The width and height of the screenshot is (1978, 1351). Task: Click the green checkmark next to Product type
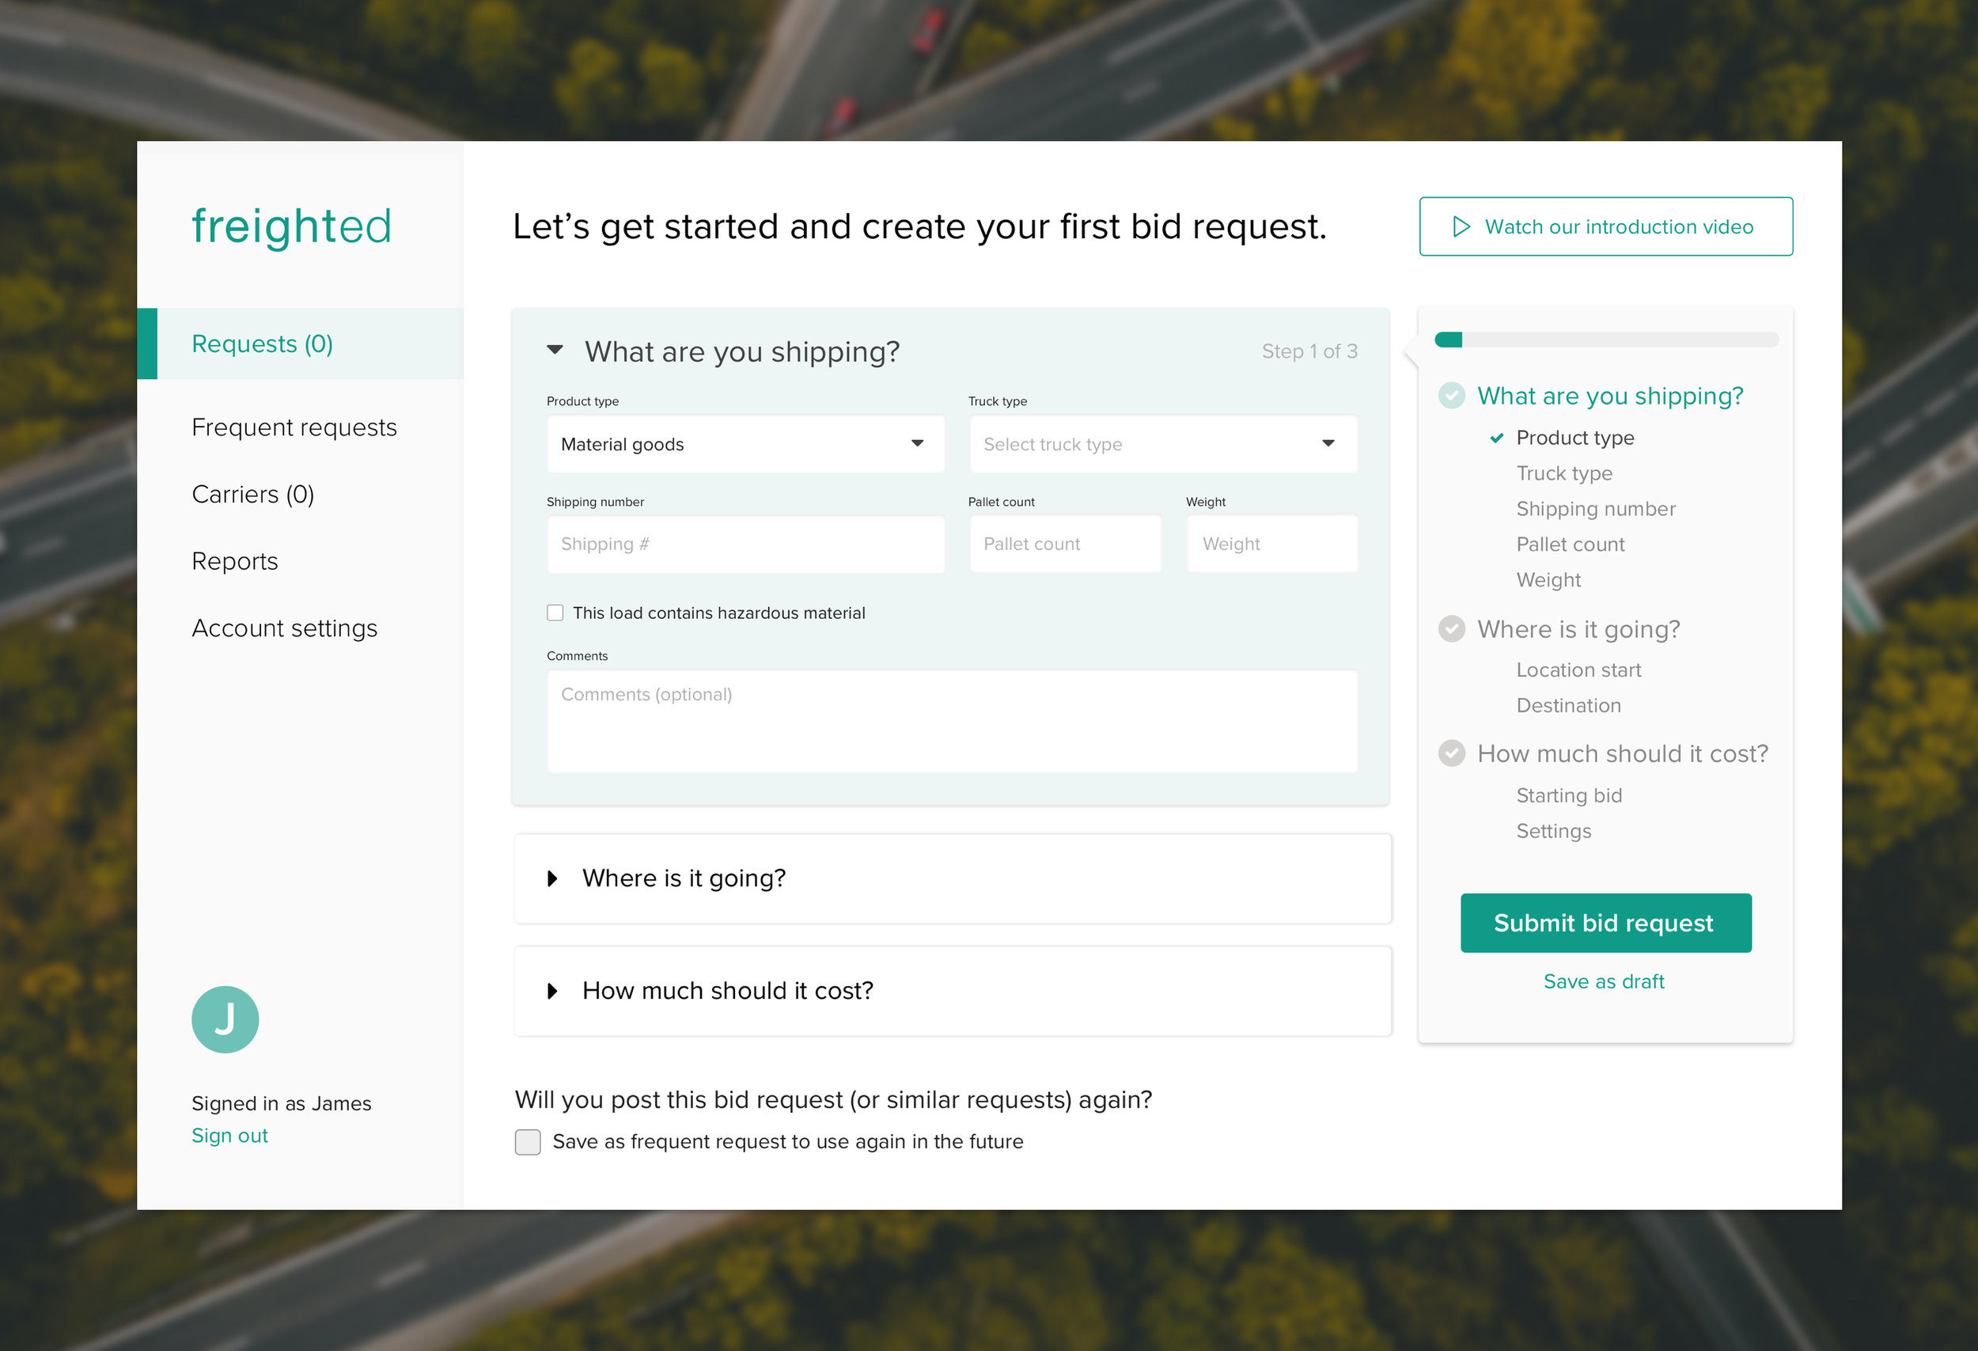(1496, 438)
